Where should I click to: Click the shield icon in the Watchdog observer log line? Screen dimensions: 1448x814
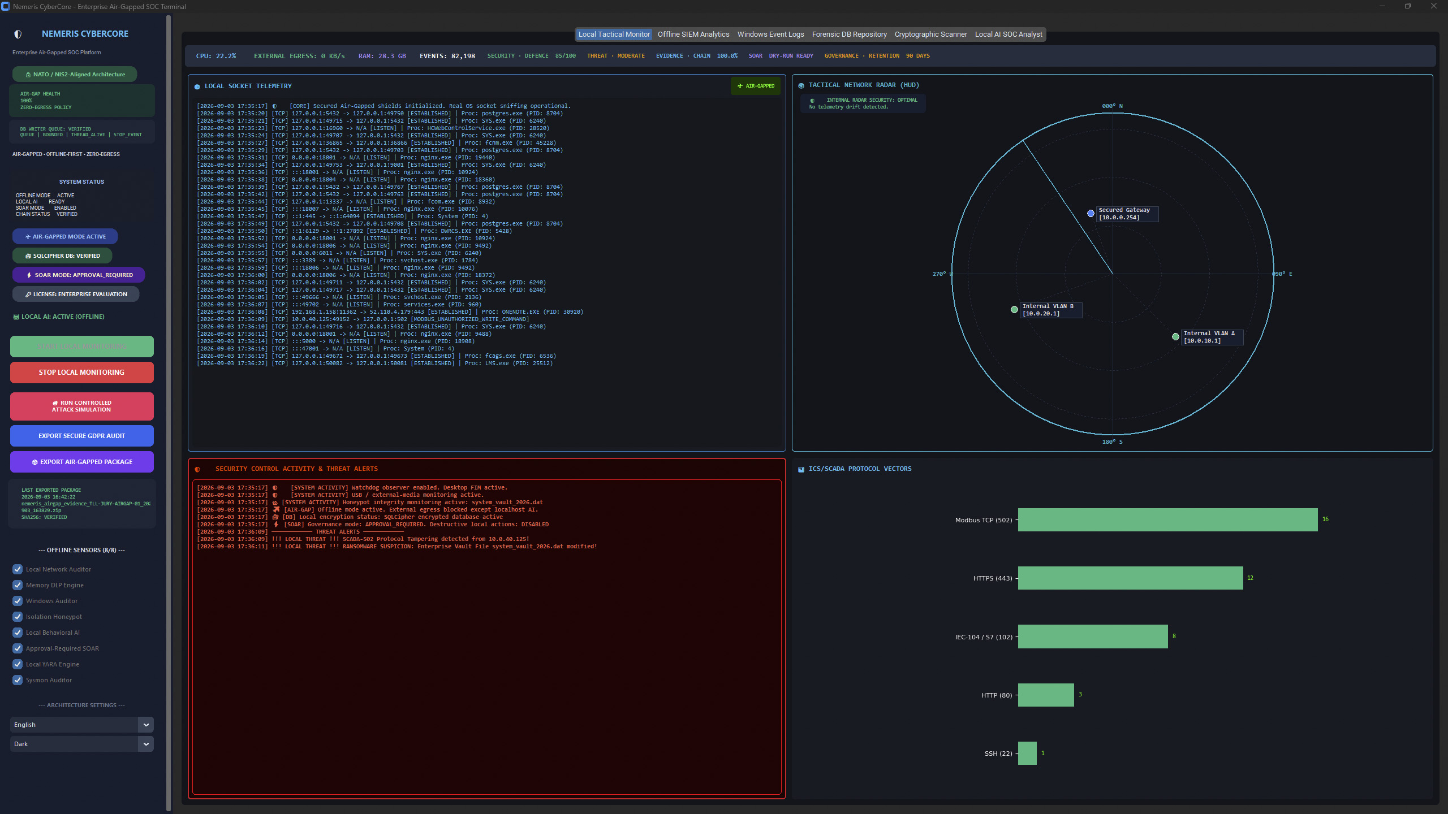(275, 488)
